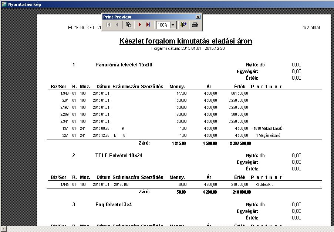Image resolution: width=334 pixels, height=232 pixels.
Task: Click the TELE Felvétel 18x24 heading
Action: tap(118, 155)
